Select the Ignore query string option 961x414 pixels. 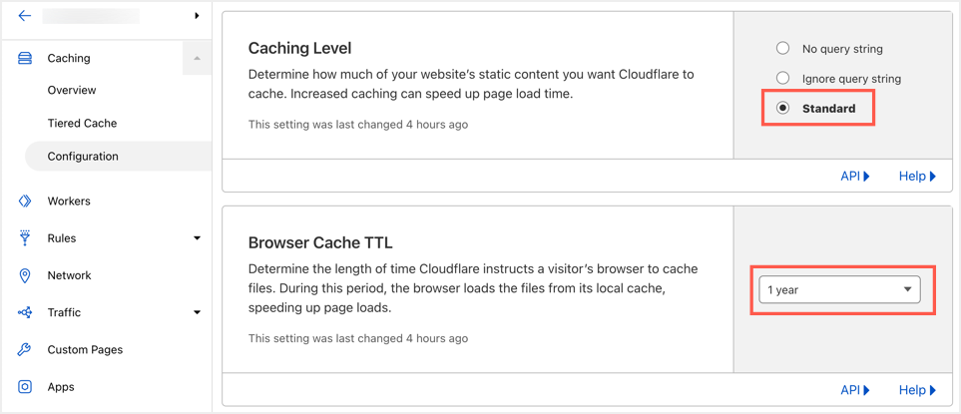[x=783, y=78]
